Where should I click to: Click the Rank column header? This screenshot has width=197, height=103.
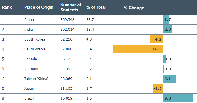coord(7,7)
